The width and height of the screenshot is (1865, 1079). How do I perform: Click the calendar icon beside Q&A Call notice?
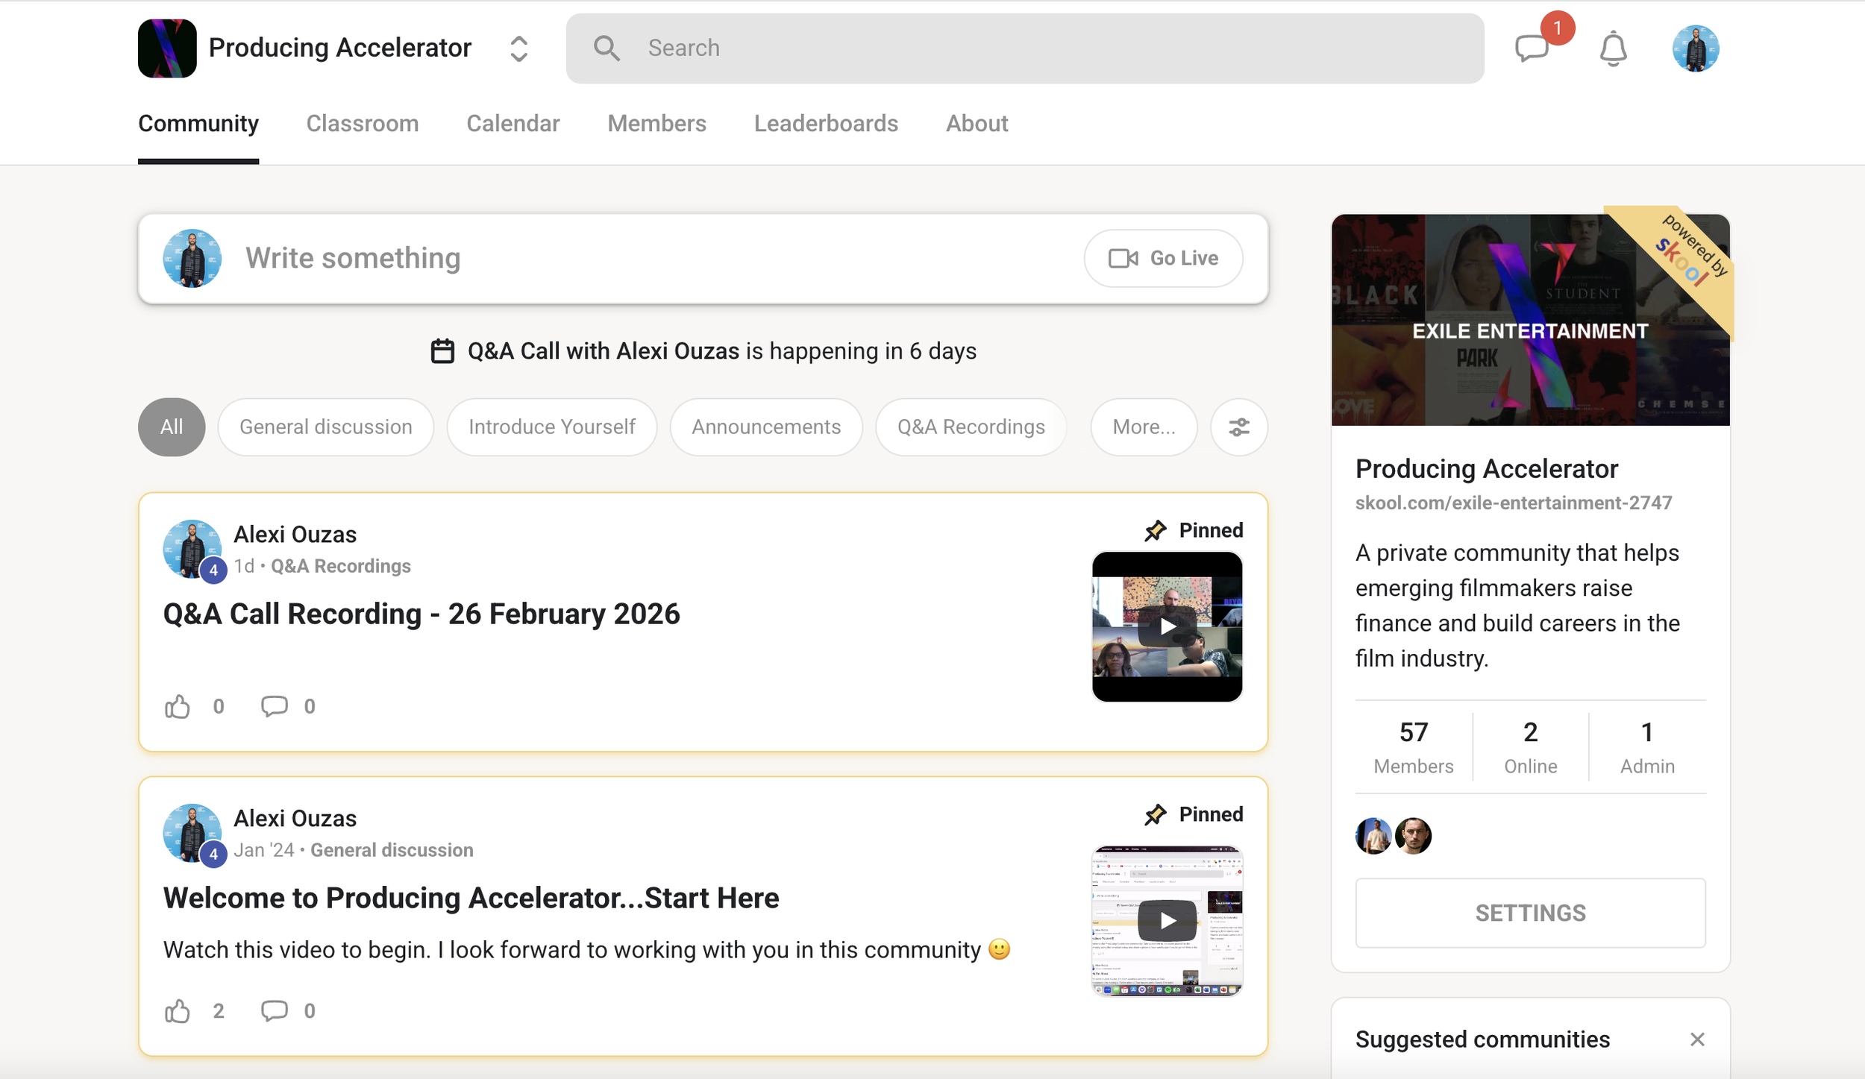[442, 351]
